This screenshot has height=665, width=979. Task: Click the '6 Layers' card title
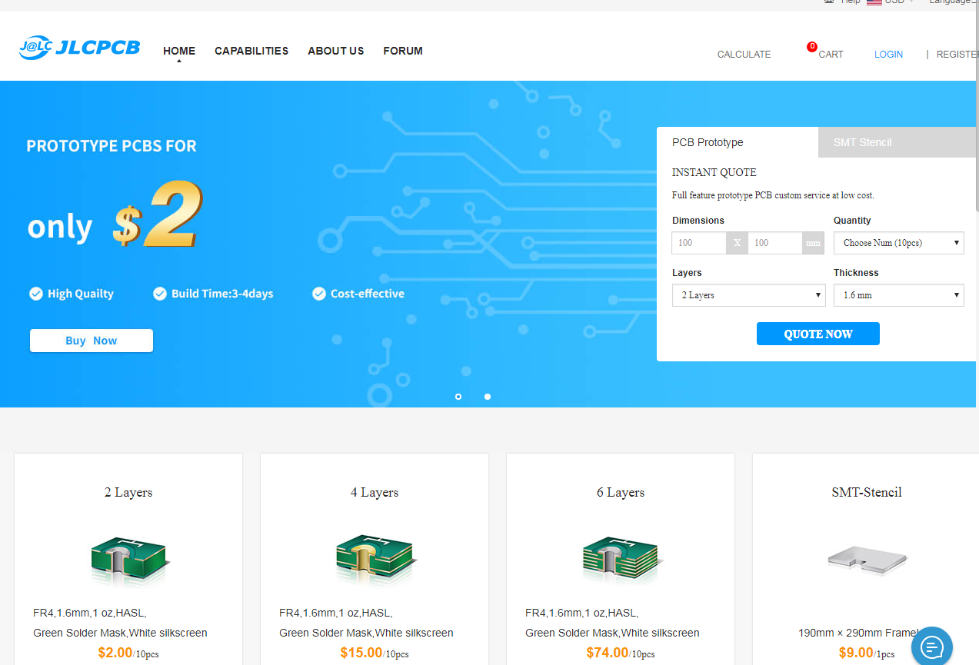tap(621, 492)
